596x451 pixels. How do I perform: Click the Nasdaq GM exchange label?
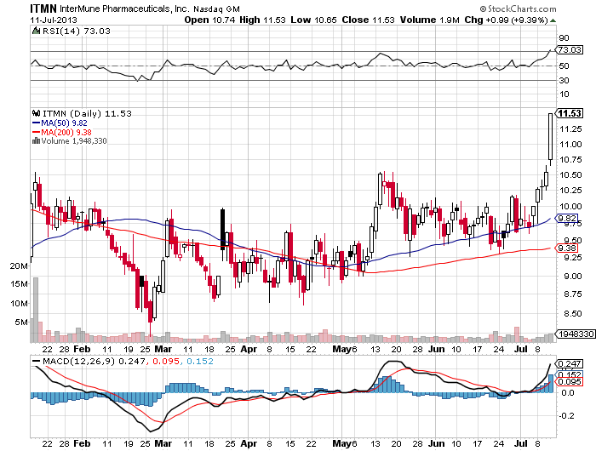coord(216,9)
